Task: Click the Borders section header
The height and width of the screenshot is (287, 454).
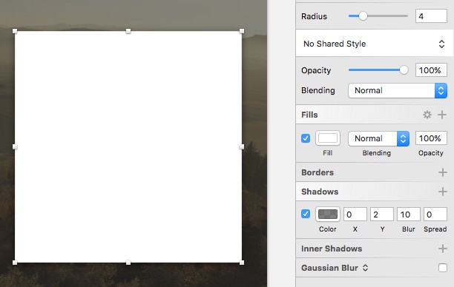Action: coord(318,172)
